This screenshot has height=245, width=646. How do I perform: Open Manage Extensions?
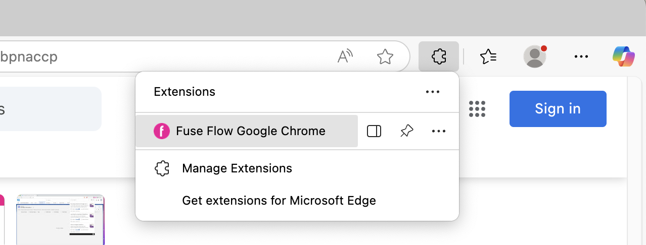pyautogui.click(x=237, y=168)
